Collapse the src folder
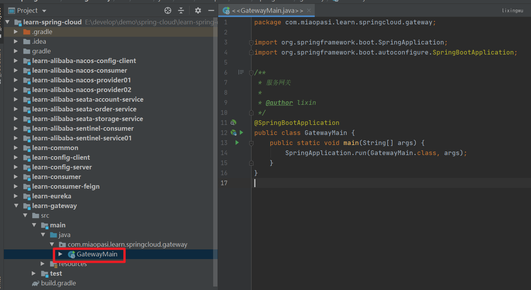The height and width of the screenshot is (290, 531). [x=25, y=215]
